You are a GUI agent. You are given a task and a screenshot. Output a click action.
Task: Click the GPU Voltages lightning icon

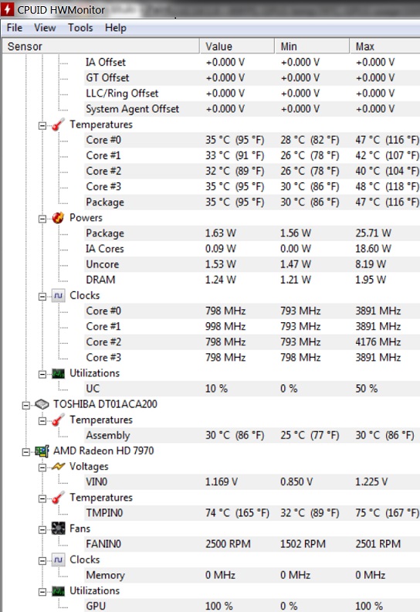click(58, 467)
